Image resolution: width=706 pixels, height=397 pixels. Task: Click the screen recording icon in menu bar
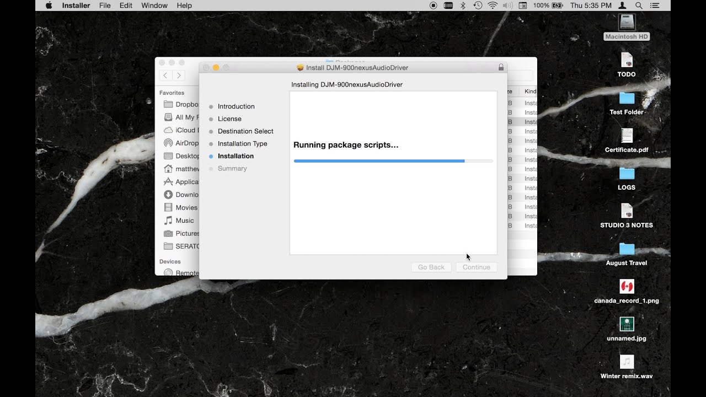[434, 6]
